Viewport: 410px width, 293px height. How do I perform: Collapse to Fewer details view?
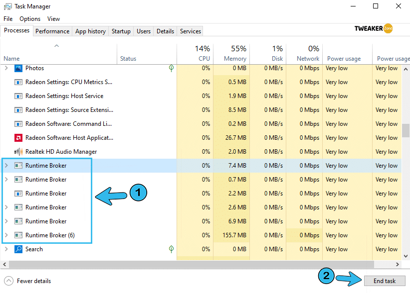[x=27, y=281]
